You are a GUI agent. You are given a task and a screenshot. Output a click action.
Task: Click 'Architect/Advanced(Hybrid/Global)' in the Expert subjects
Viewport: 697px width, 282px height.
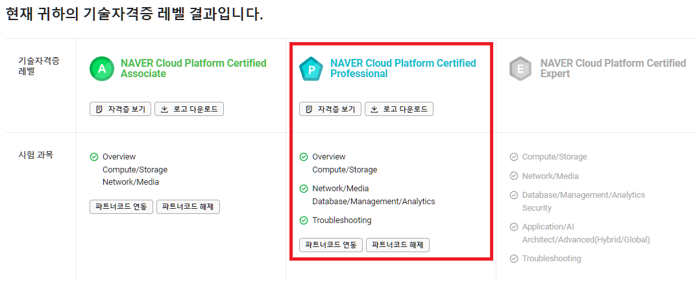(x=586, y=240)
